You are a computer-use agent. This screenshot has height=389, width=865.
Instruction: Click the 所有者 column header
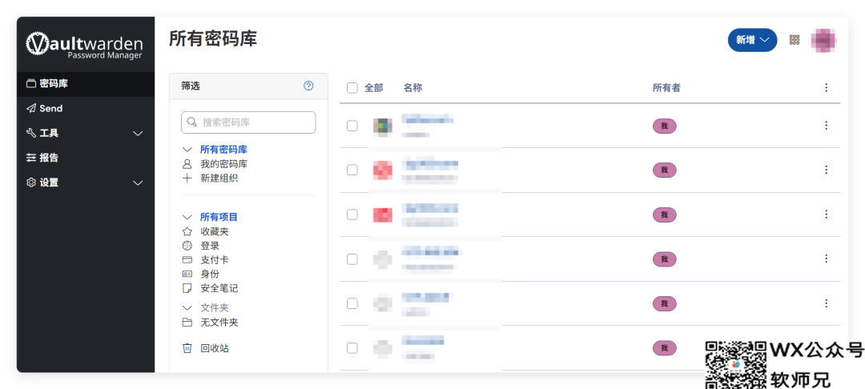666,87
